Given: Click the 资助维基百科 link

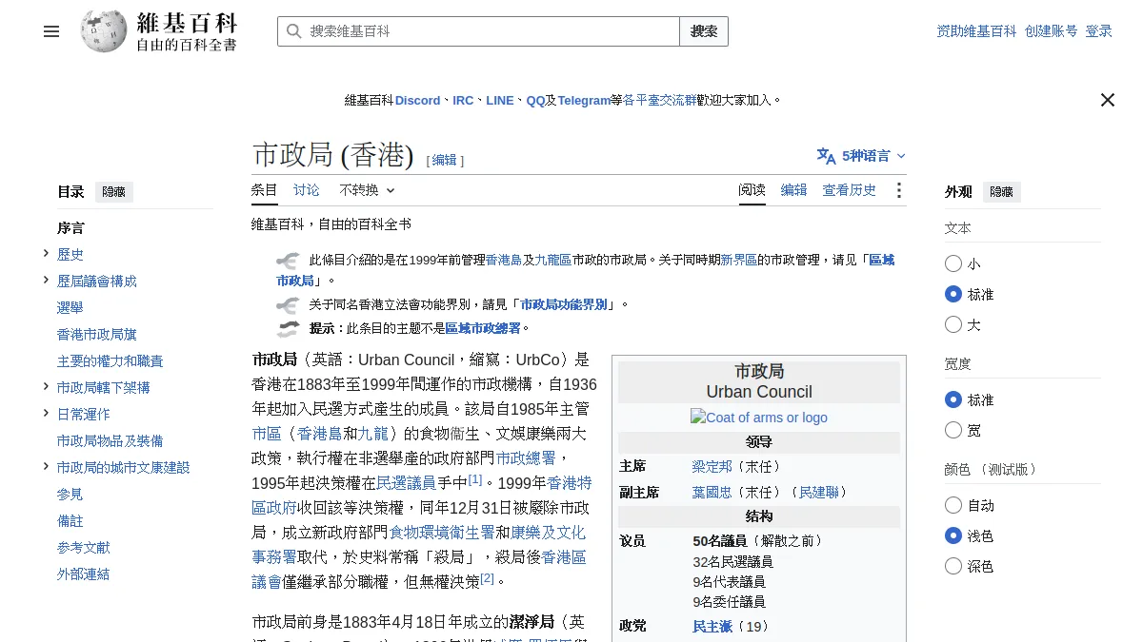Looking at the screenshot, I should (x=977, y=31).
